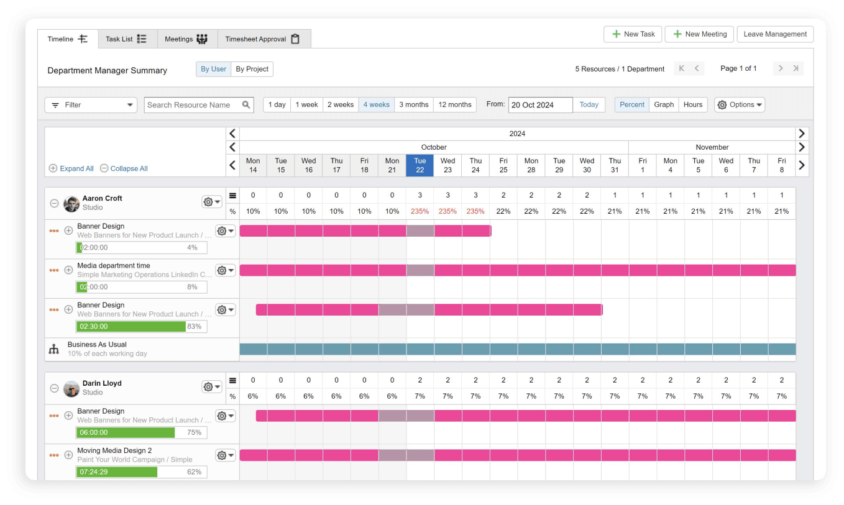The image size is (844, 505).
Task: Click the magnifying glass in the resource search field
Action: 247,104
